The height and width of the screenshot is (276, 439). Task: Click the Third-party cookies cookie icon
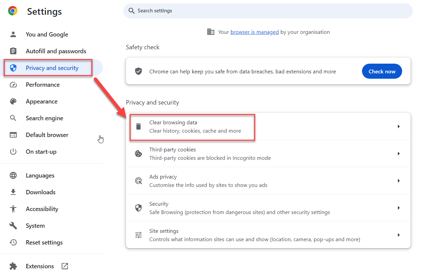tap(138, 153)
